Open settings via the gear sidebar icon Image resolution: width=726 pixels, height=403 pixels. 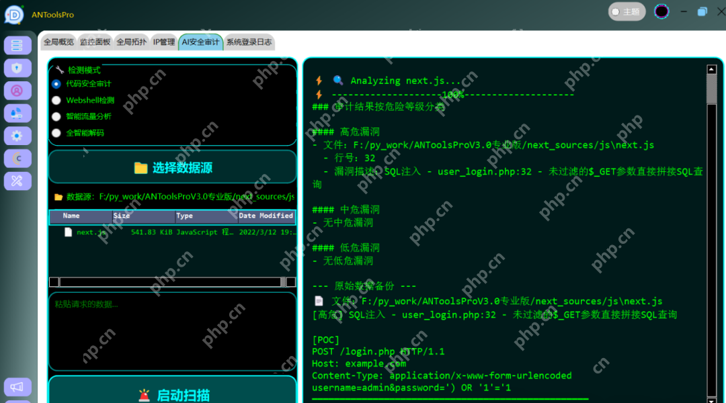click(x=16, y=136)
